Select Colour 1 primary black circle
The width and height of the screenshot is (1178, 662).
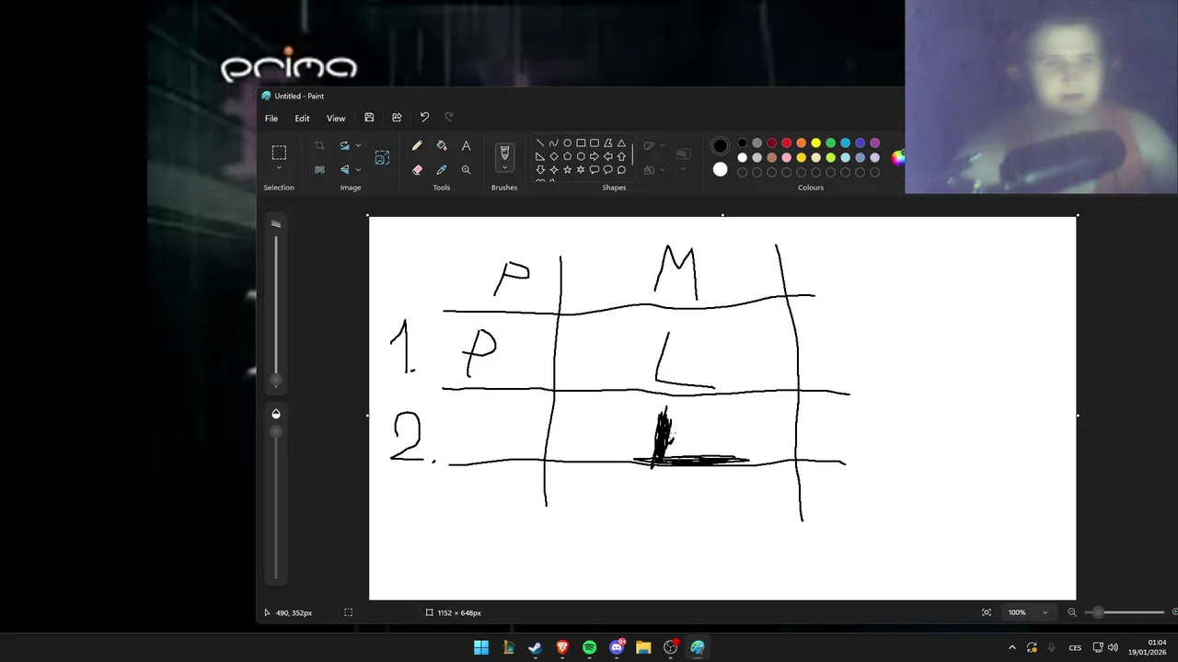pyautogui.click(x=720, y=145)
